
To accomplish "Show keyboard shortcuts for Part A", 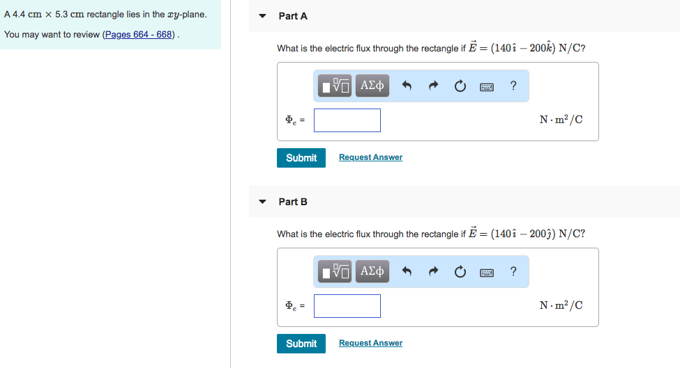I will pos(487,86).
